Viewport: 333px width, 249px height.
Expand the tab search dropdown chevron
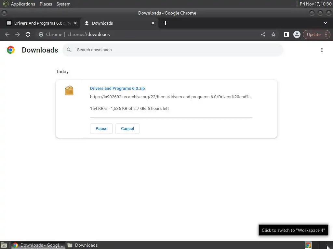[x=325, y=23]
